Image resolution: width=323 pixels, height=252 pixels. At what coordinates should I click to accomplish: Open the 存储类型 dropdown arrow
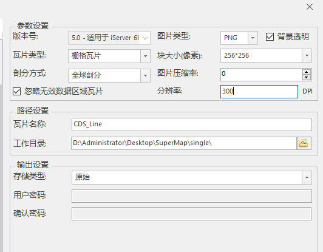(307, 177)
